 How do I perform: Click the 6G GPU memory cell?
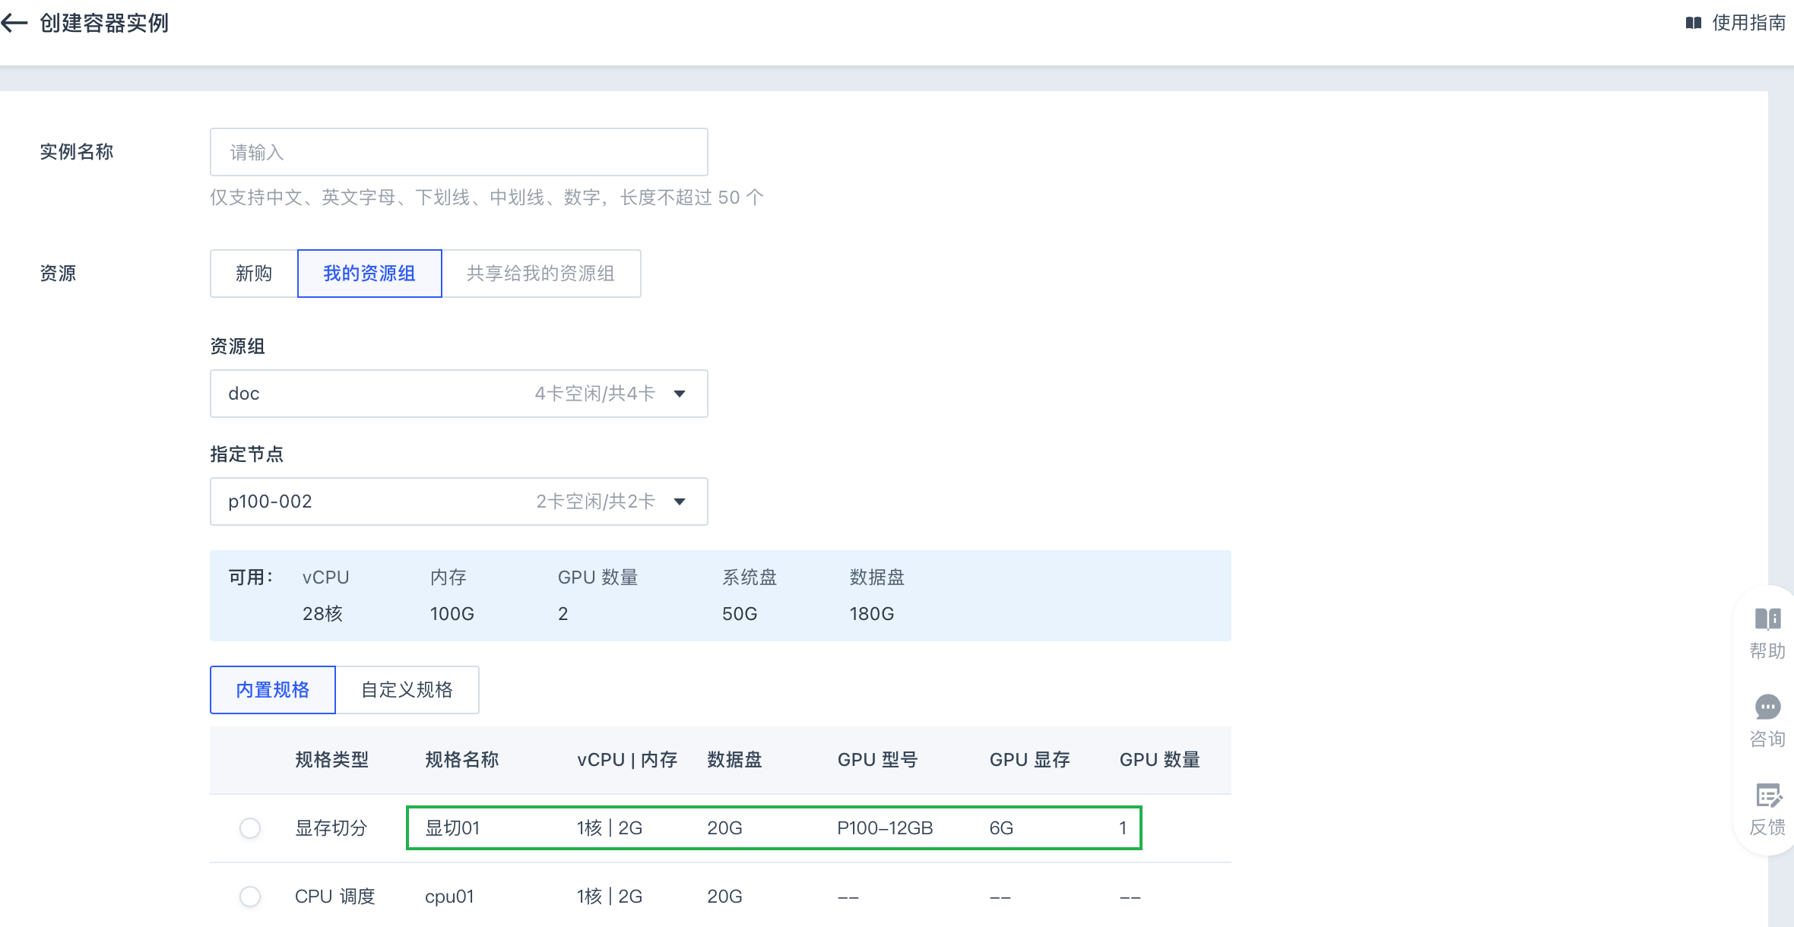click(x=1001, y=828)
